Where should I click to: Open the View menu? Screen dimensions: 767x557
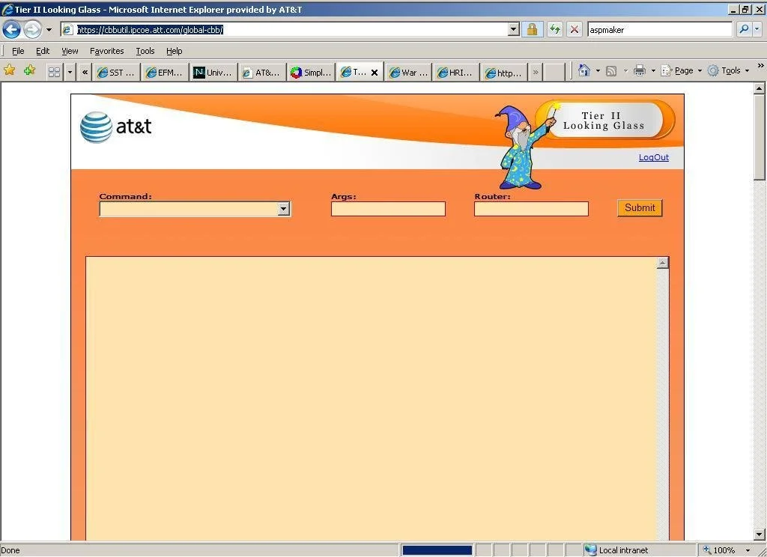pyautogui.click(x=70, y=51)
